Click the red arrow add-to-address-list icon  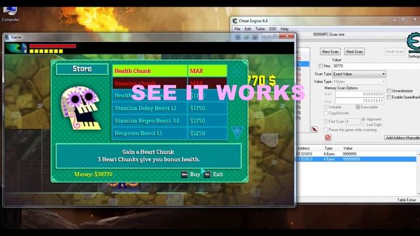click(314, 130)
